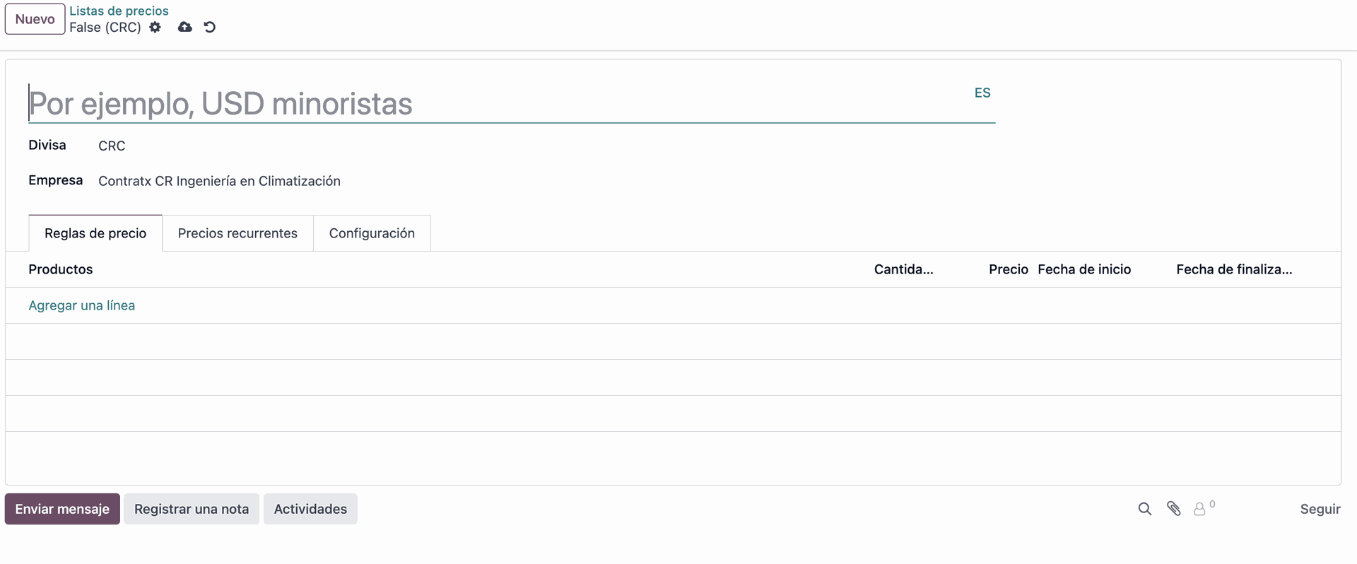Image resolution: width=1357 pixels, height=564 pixels.
Task: Sort by Fecha de inicio column
Action: pos(1084,269)
